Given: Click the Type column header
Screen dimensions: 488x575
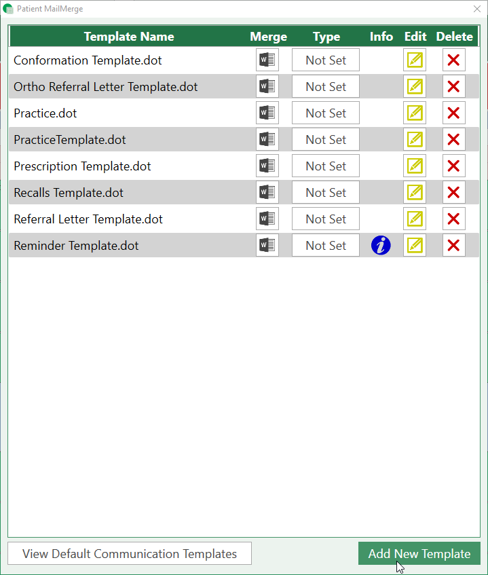Looking at the screenshot, I should [x=326, y=37].
